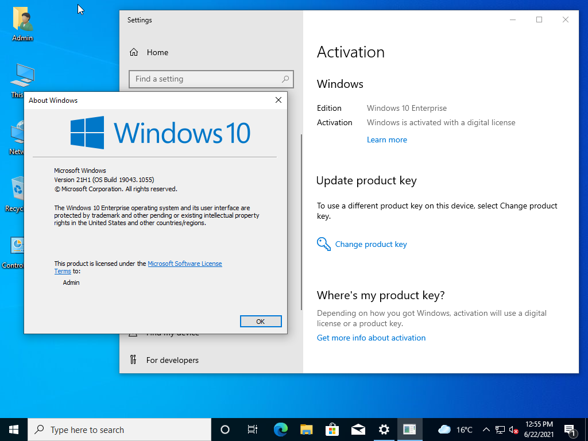This screenshot has width=588, height=441.
Task: Minimize the Settings window
Action: tap(513, 20)
